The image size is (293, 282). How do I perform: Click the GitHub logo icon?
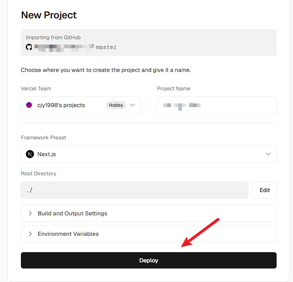tap(29, 47)
